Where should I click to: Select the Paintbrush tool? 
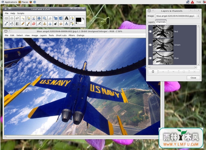point(28,24)
